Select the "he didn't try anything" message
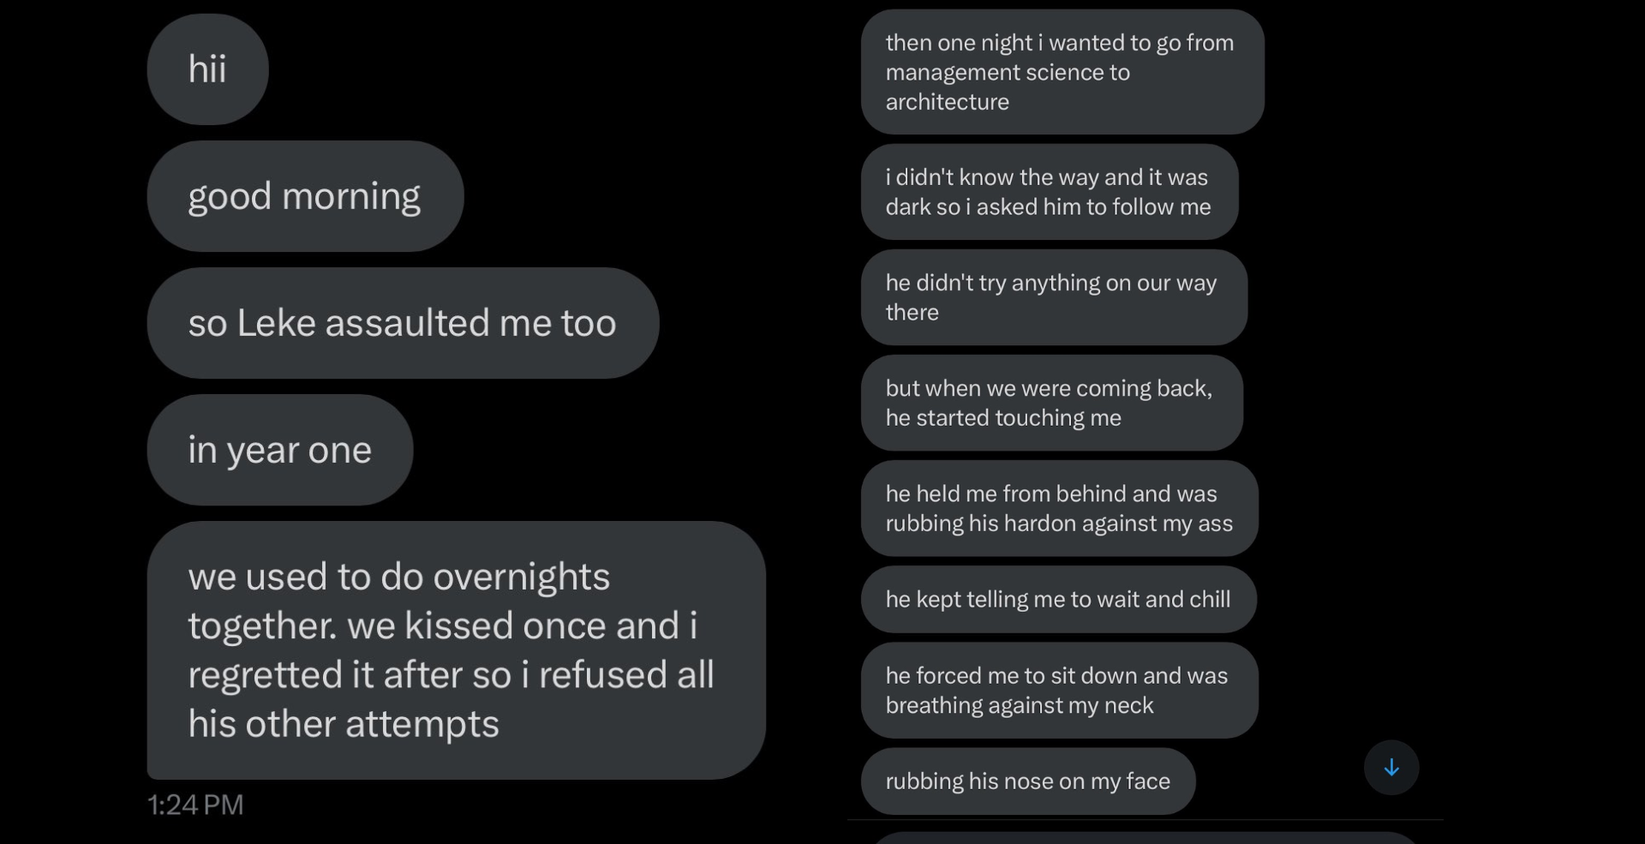Viewport: 1645px width, 844px height. click(x=1053, y=297)
